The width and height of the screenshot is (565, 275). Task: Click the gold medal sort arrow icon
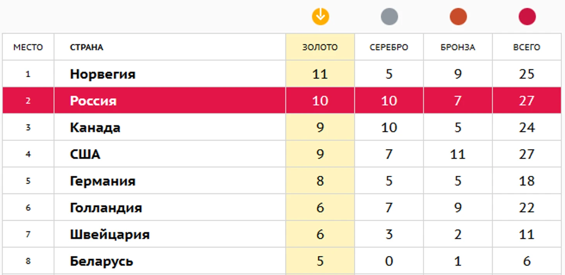pos(320,17)
